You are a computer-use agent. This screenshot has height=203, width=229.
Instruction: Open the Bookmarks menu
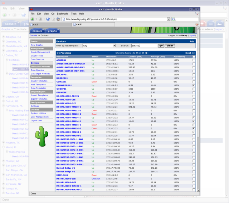click(x=63, y=14)
